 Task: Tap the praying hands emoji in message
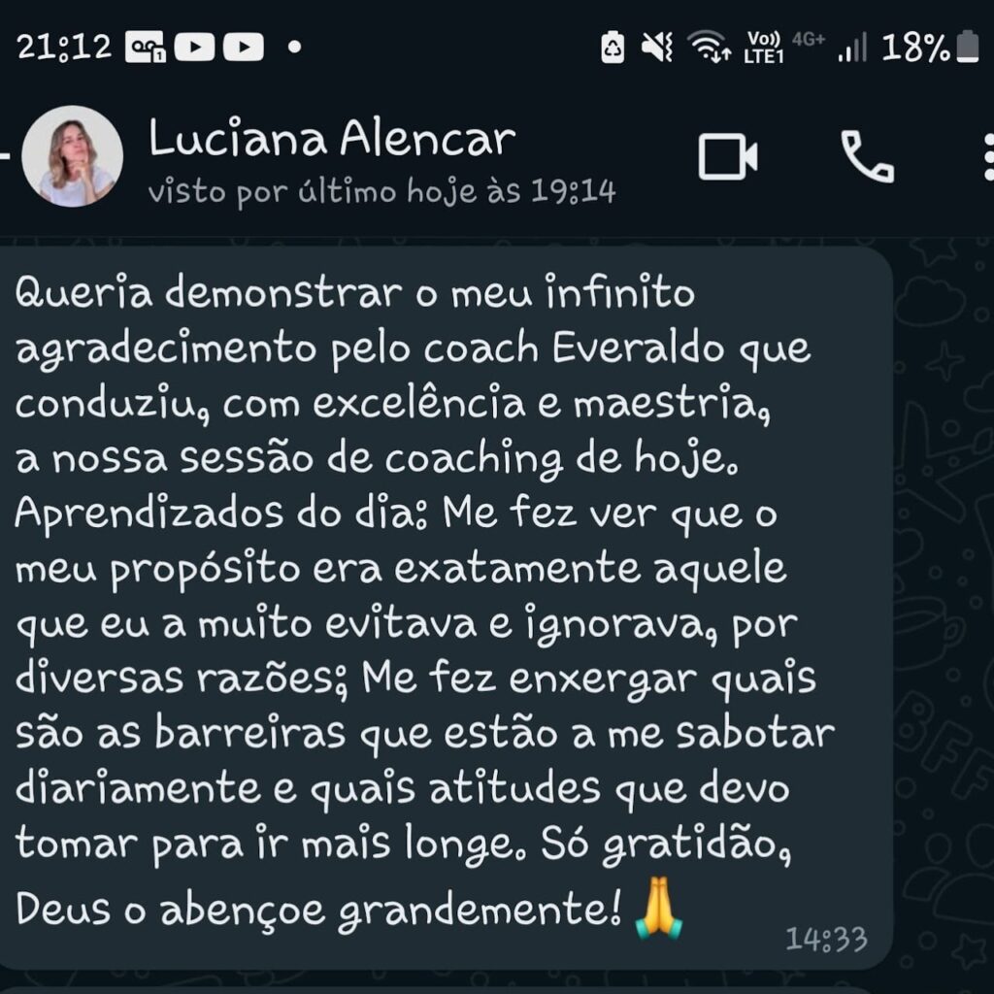tap(659, 908)
